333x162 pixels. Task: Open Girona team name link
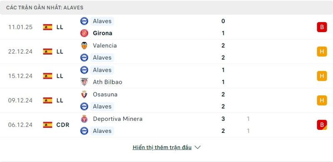point(102,33)
